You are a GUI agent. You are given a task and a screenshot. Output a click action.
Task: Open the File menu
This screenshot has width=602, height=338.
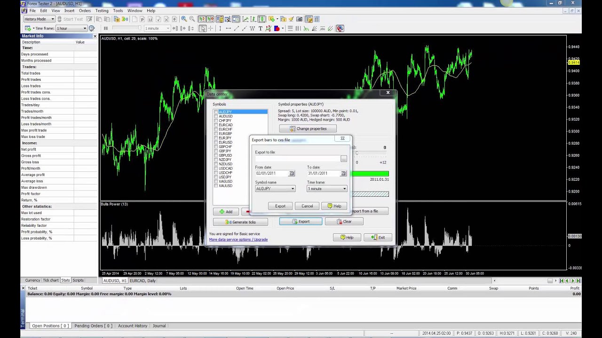32,10
